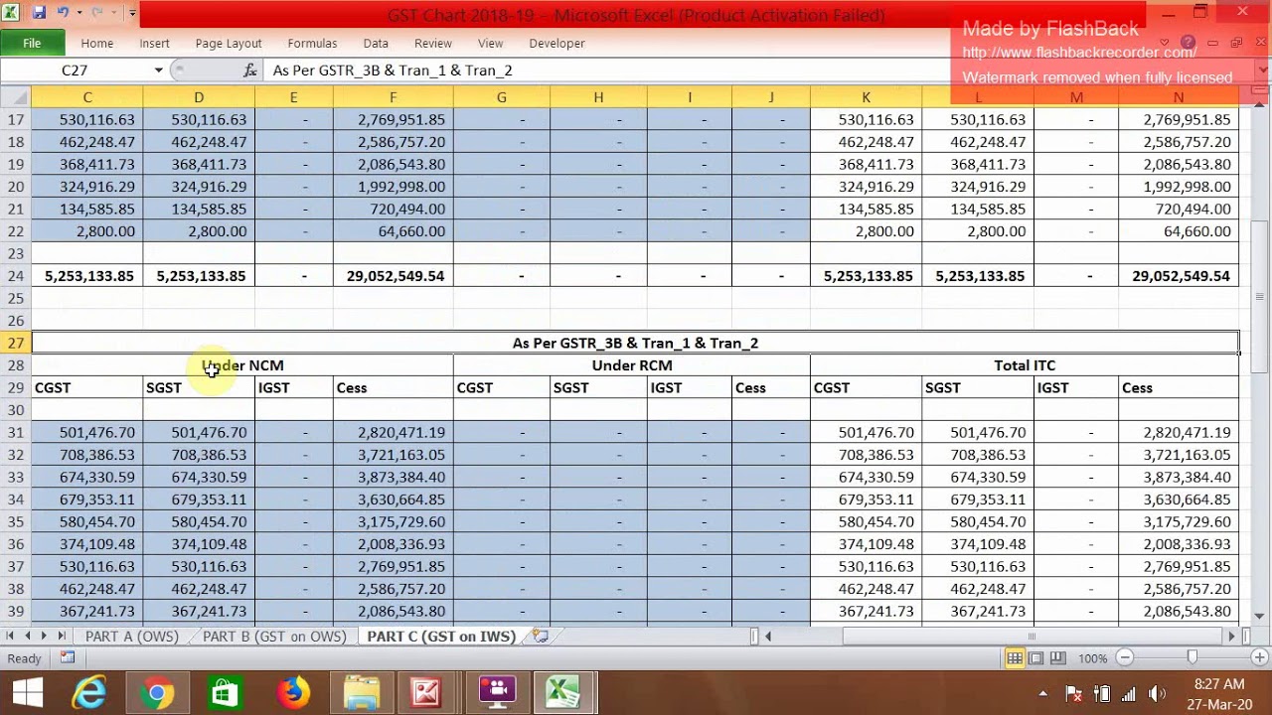Viewport: 1272px width, 715px height.
Task: Jump to first sheet with navigation arrow
Action: (11, 636)
